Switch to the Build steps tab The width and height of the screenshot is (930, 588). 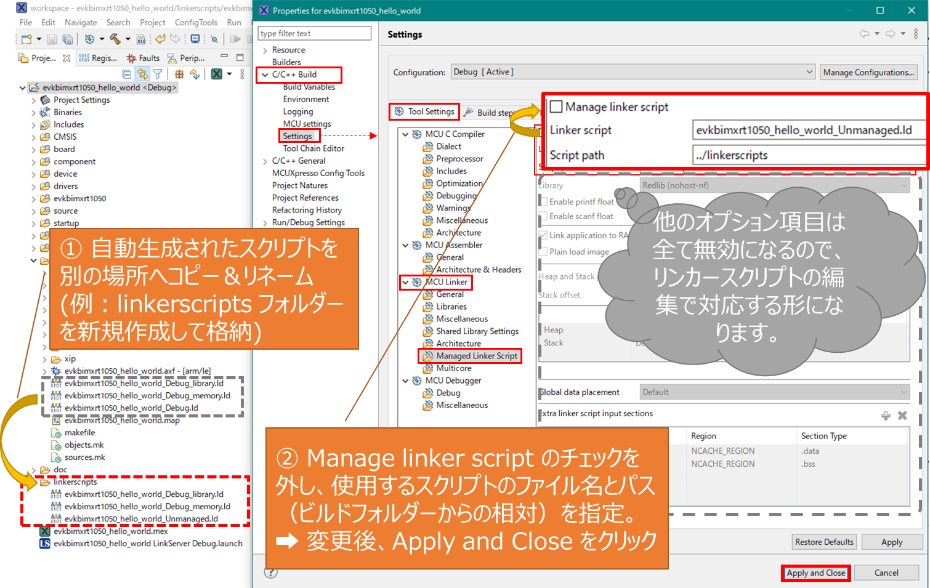[494, 113]
